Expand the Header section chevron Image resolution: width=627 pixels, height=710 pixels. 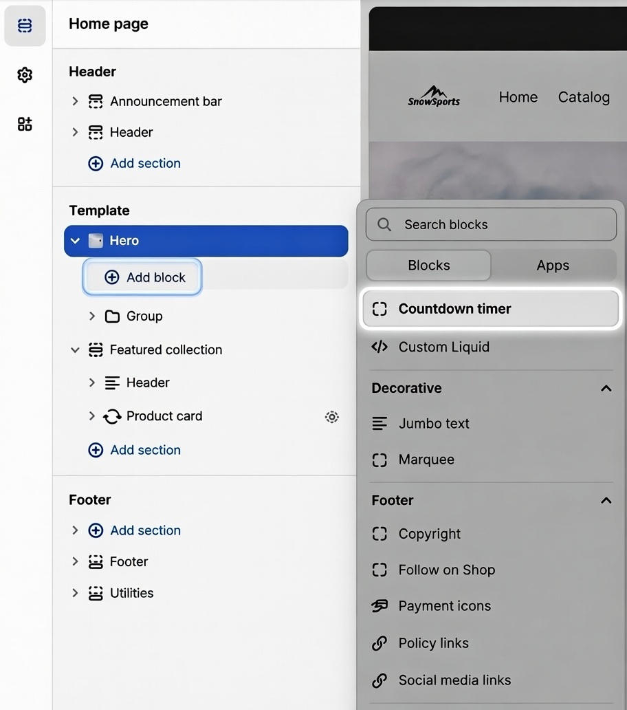(x=75, y=132)
